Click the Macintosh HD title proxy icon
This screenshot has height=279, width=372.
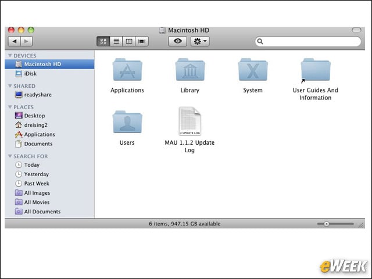(x=163, y=30)
